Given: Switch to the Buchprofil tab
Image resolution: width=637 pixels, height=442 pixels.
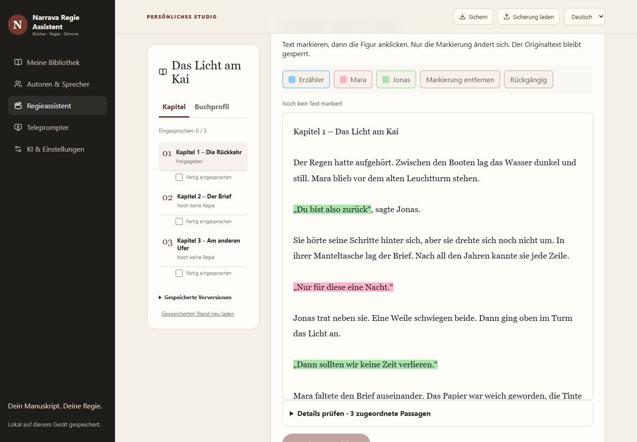Looking at the screenshot, I should 212,107.
